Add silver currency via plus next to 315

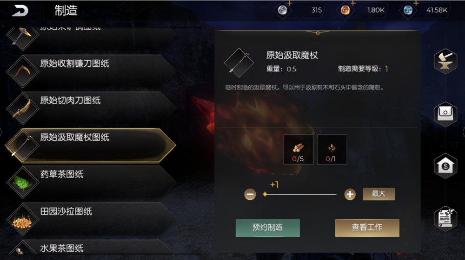(x=289, y=3)
